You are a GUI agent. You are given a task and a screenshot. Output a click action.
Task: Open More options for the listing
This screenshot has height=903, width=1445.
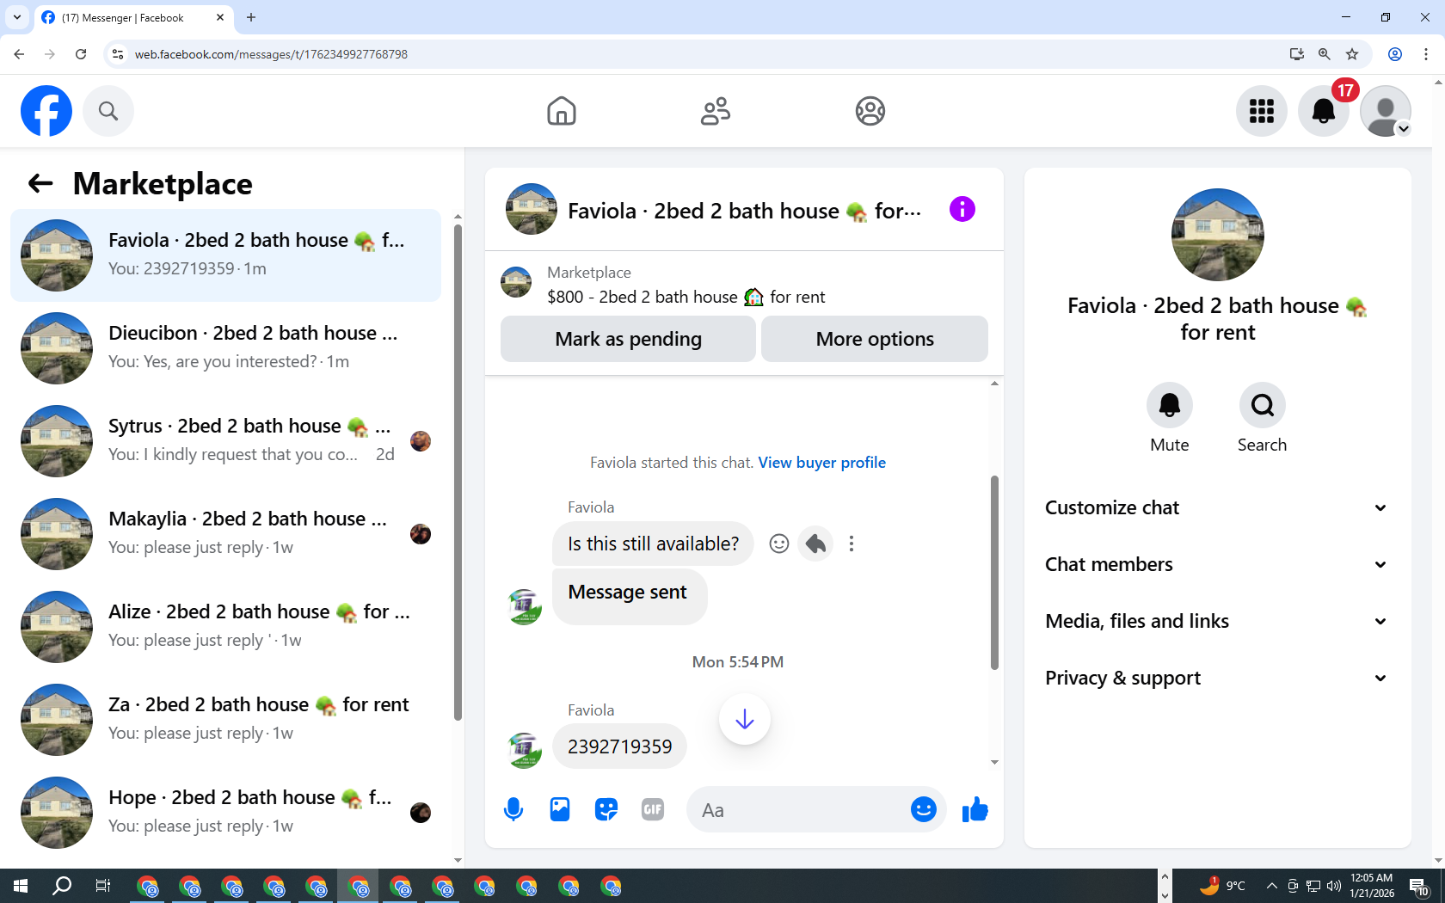coord(875,339)
